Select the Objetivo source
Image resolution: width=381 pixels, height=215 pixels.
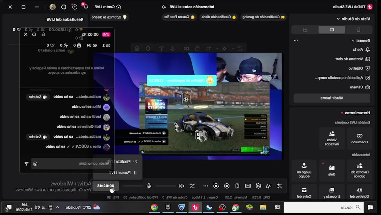click(359, 68)
